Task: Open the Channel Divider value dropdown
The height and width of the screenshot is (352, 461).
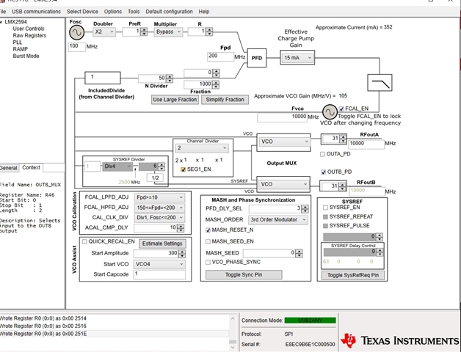Action: tap(202, 148)
